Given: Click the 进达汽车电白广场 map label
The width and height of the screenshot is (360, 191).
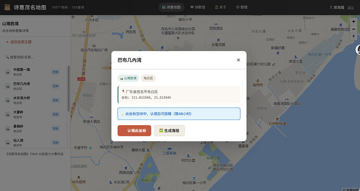Looking at the screenshot, I should [x=94, y=50].
